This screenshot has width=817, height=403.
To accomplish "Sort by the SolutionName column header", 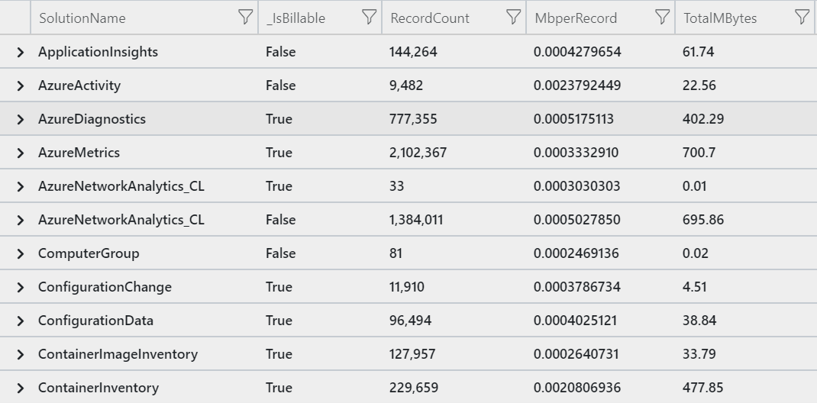I will point(82,18).
